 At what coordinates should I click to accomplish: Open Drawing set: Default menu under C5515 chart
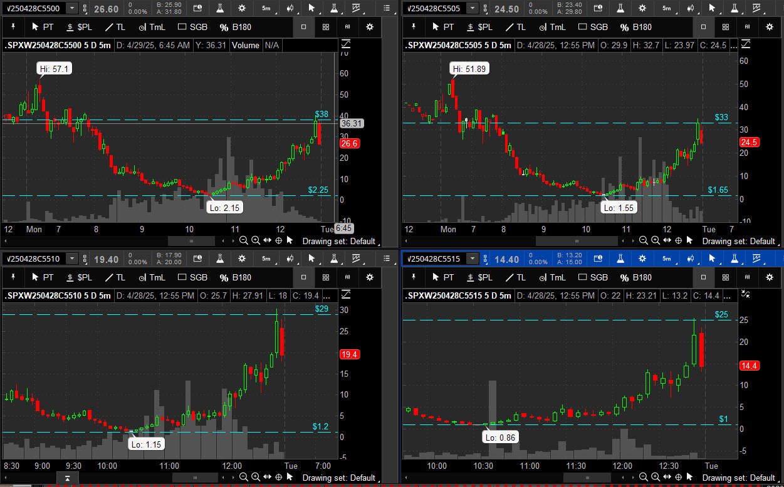(x=738, y=478)
